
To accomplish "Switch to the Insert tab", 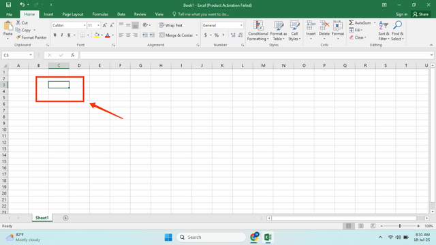I will 48,14.
